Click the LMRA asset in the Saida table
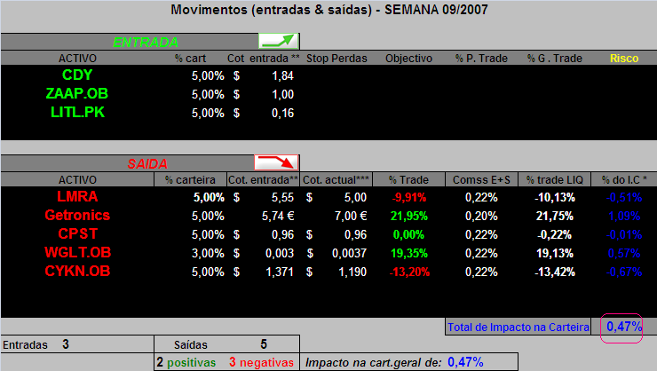This screenshot has width=657, height=371. 77,196
